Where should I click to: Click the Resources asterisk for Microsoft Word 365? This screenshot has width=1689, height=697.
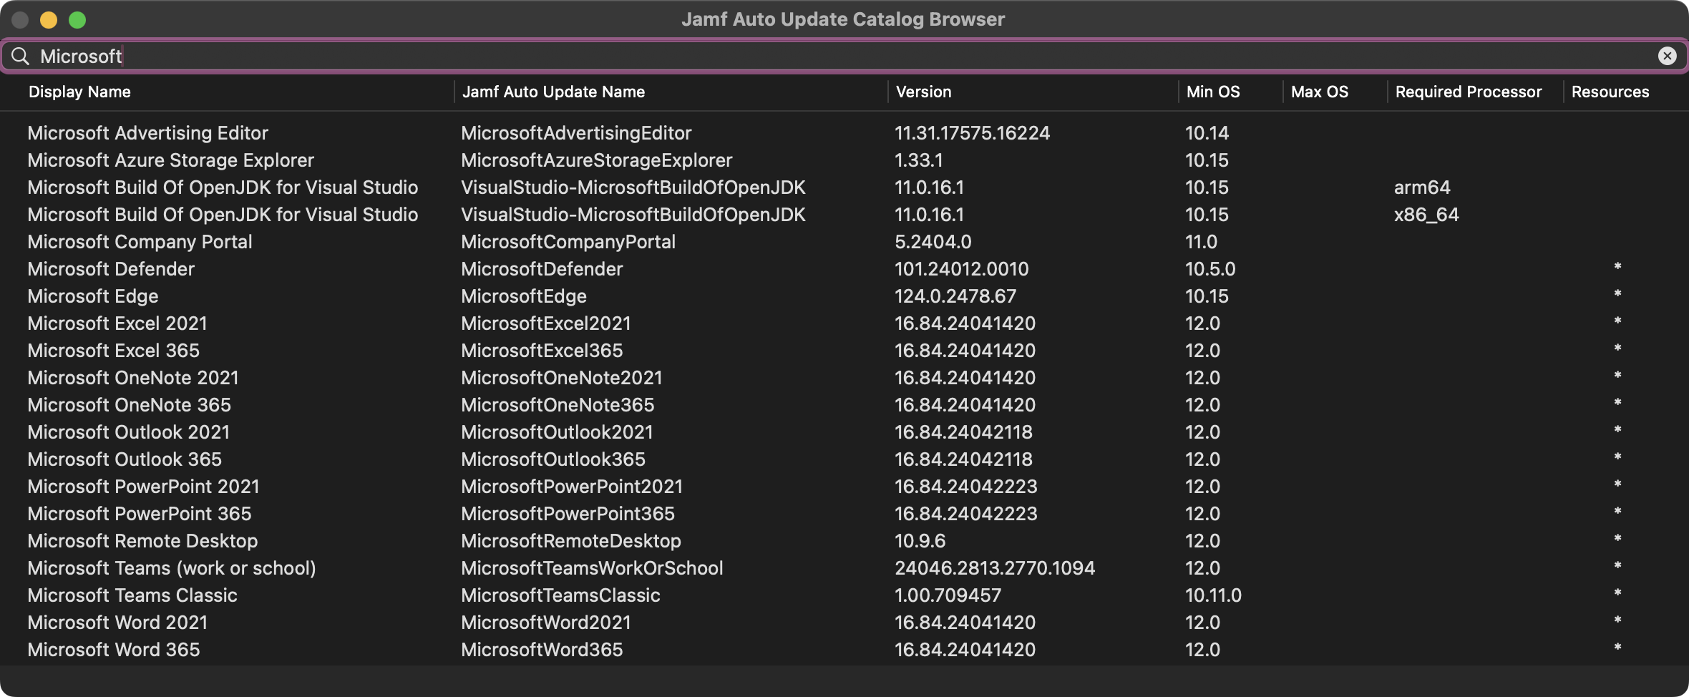pos(1617,648)
